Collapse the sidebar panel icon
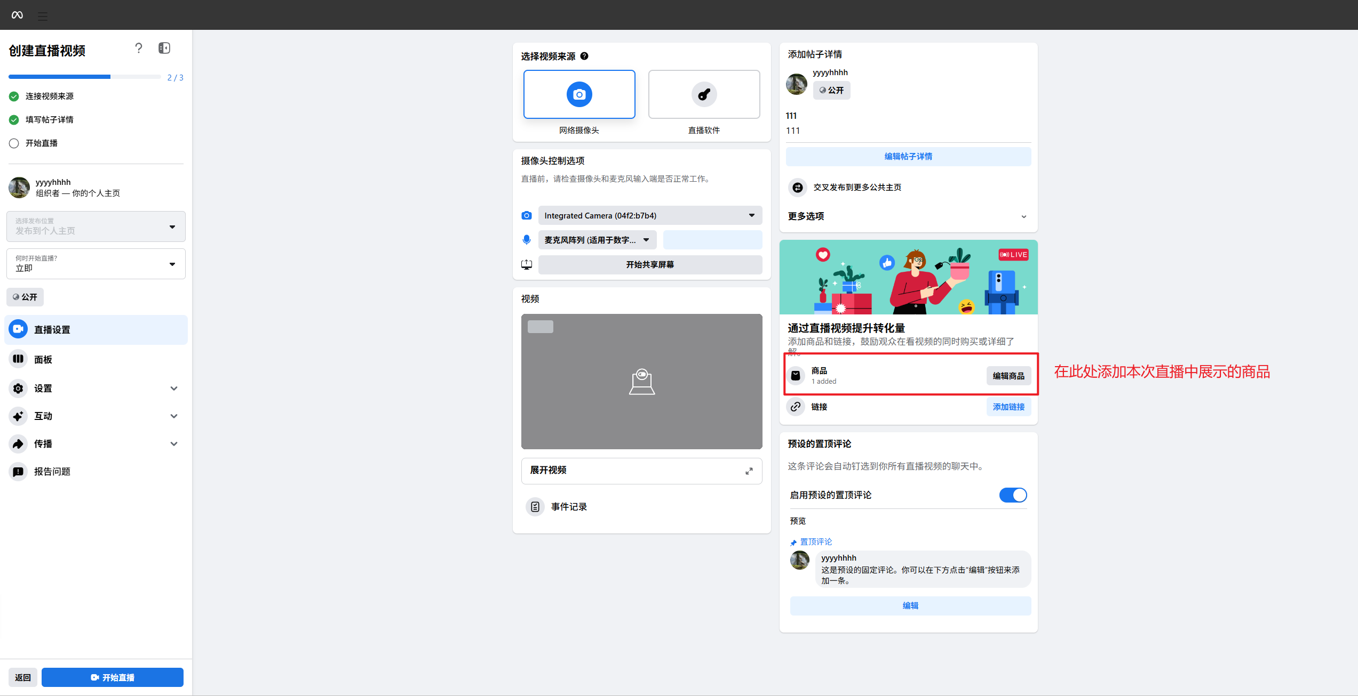1358x696 pixels. [164, 48]
